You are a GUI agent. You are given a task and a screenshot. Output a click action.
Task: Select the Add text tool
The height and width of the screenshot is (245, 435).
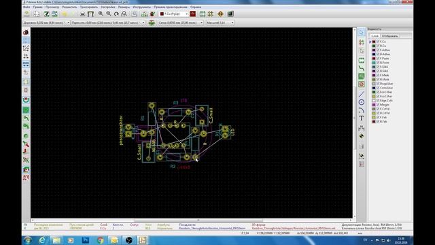[x=361, y=118]
